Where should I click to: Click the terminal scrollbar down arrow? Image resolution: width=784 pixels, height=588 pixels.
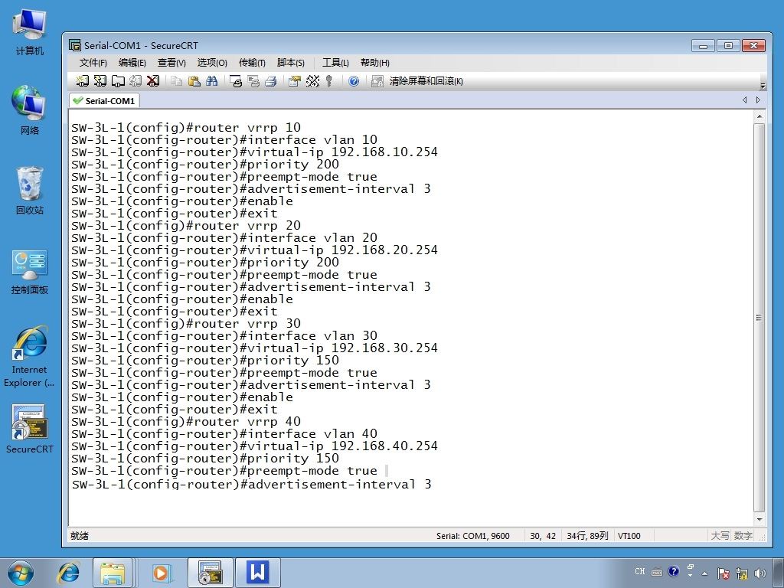pos(759,520)
